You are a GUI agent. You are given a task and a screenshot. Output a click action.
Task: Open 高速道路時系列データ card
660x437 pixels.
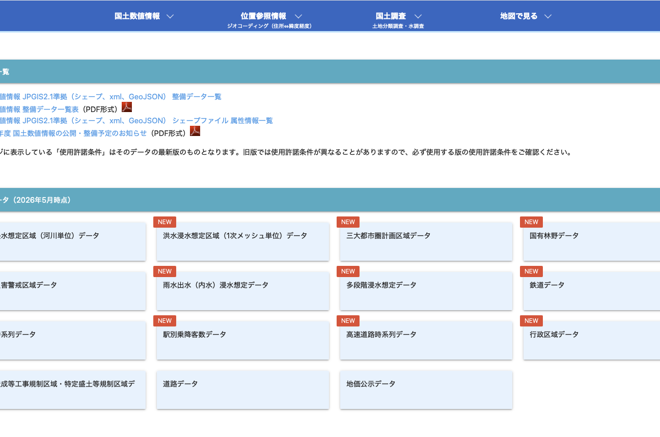tap(426, 340)
